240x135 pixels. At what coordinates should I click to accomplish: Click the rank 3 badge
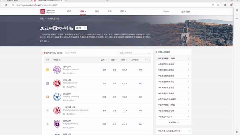[48, 97]
